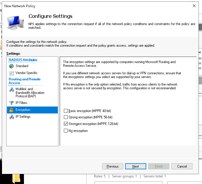The height and width of the screenshot is (184, 202).
Task: Click the globe icon beside Standard
Action: click(x=12, y=66)
